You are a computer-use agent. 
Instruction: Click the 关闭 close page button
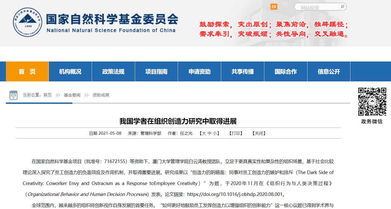pyautogui.click(x=259, y=133)
